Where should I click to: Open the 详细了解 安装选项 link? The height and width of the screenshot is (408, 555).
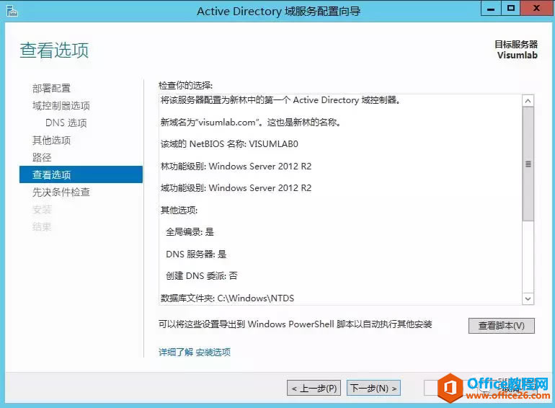coord(195,352)
